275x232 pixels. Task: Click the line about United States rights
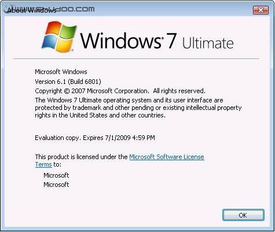(100, 115)
